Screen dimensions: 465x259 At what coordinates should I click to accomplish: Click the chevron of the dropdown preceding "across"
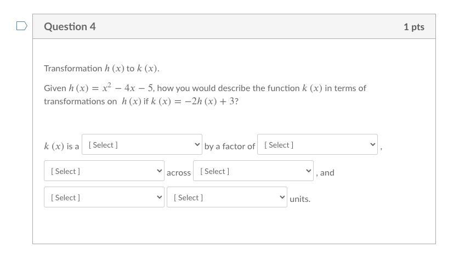[160, 171]
